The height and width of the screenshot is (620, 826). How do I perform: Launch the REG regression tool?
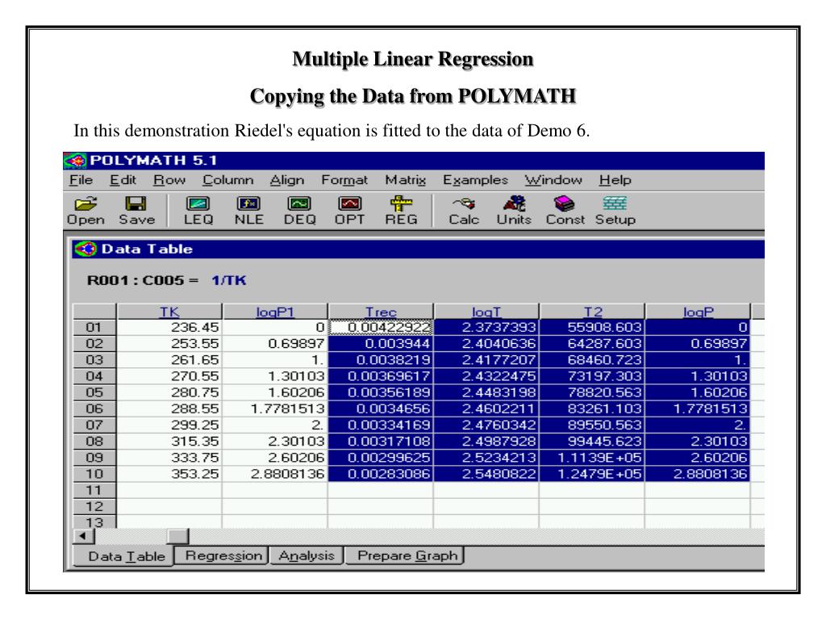pyautogui.click(x=401, y=211)
